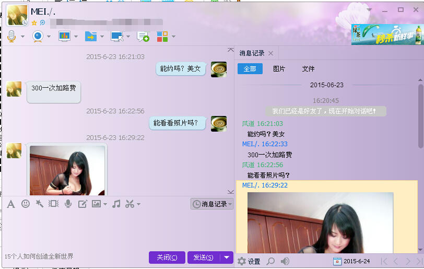Open font settings with the A icon

coord(11,204)
